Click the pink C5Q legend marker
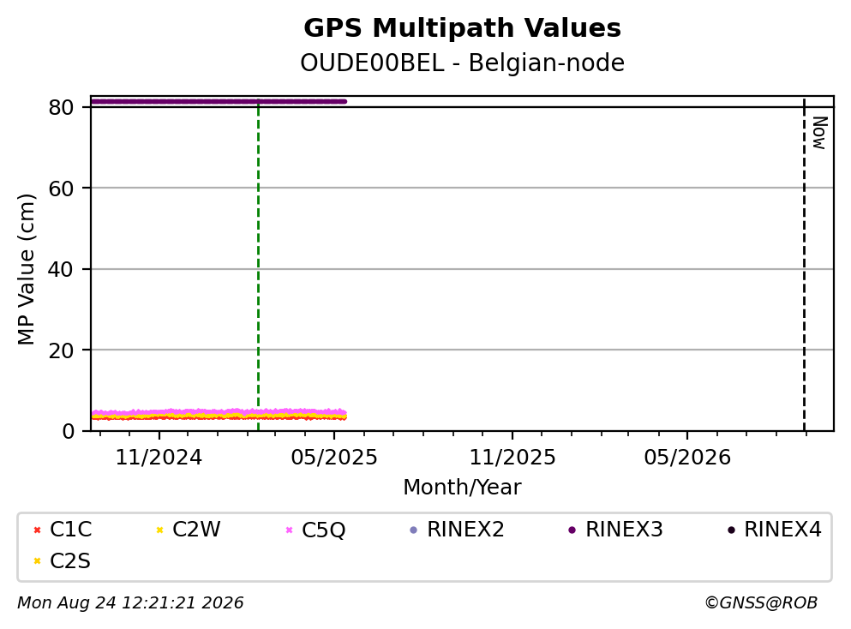The width and height of the screenshot is (851, 629). pos(290,530)
